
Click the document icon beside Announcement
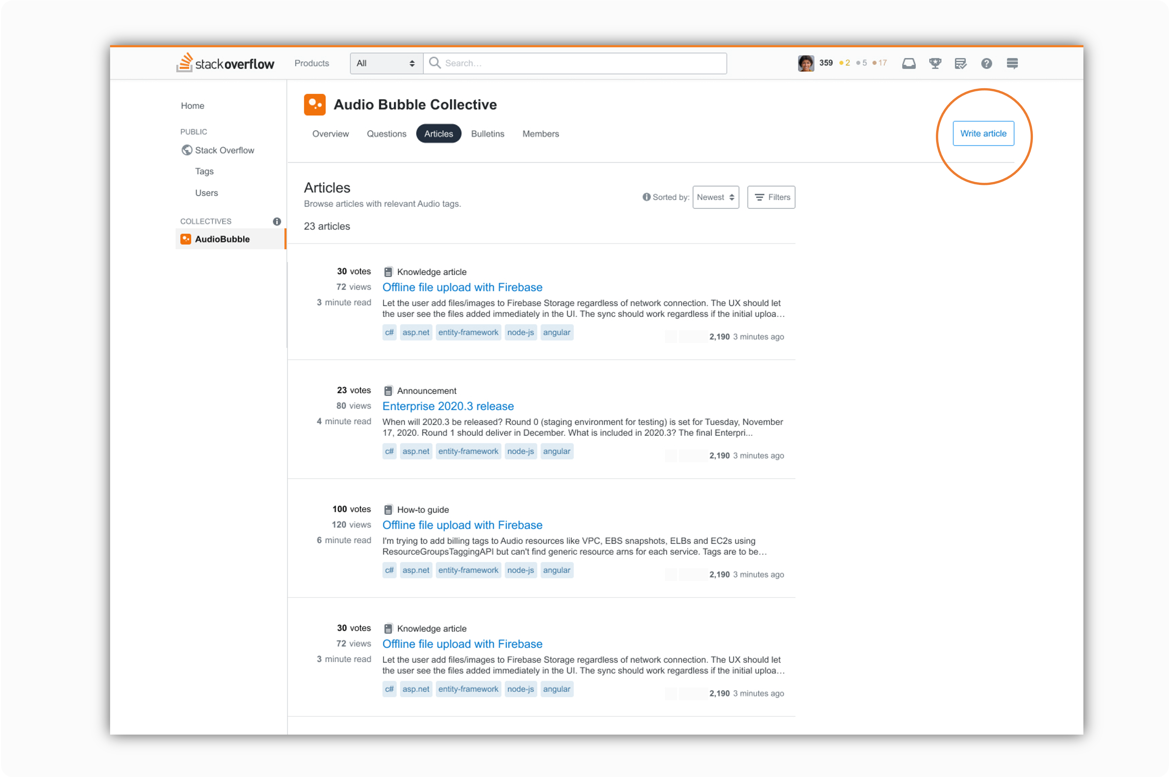click(388, 391)
